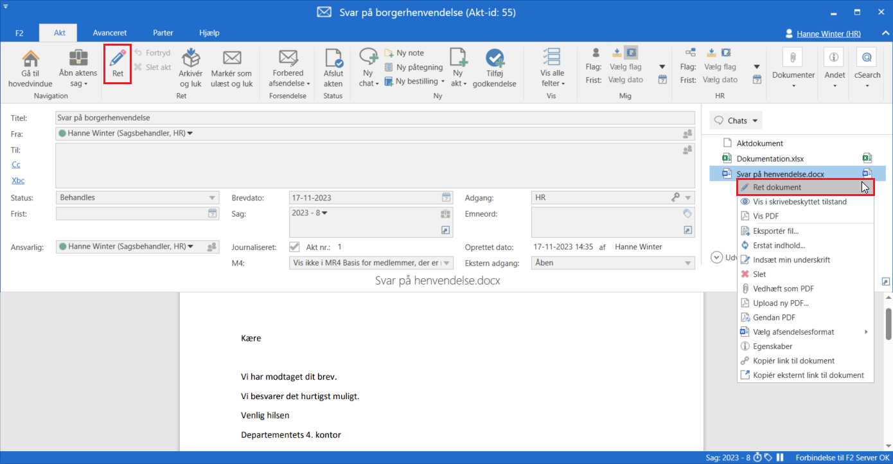The image size is (893, 464).
Task: Toggle the edit-box icon in the HR group
Action: [726, 53]
